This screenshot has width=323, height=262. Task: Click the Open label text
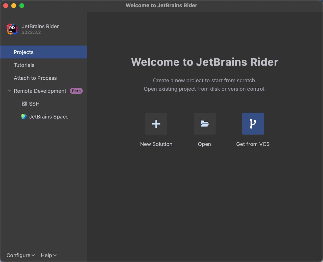click(x=204, y=144)
